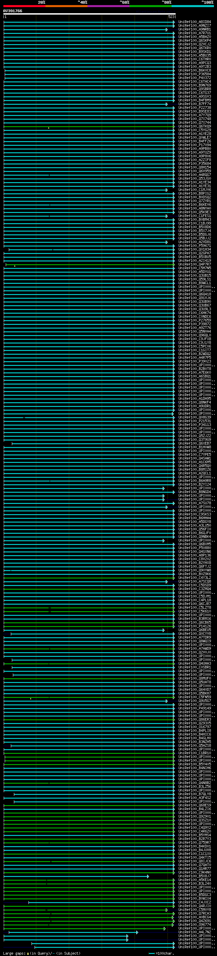Open hit UniRef100_A9P806

pos(194,156)
